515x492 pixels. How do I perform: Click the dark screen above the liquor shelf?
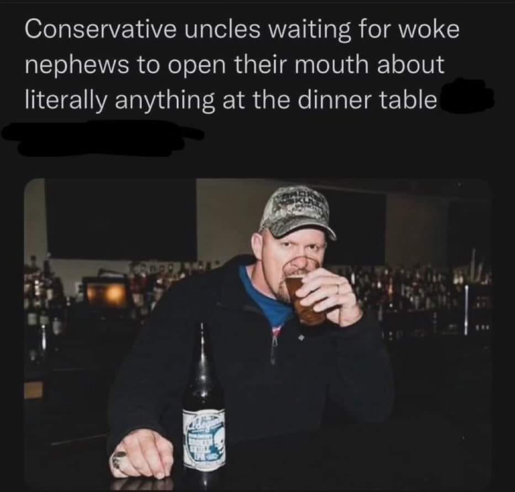120,218
